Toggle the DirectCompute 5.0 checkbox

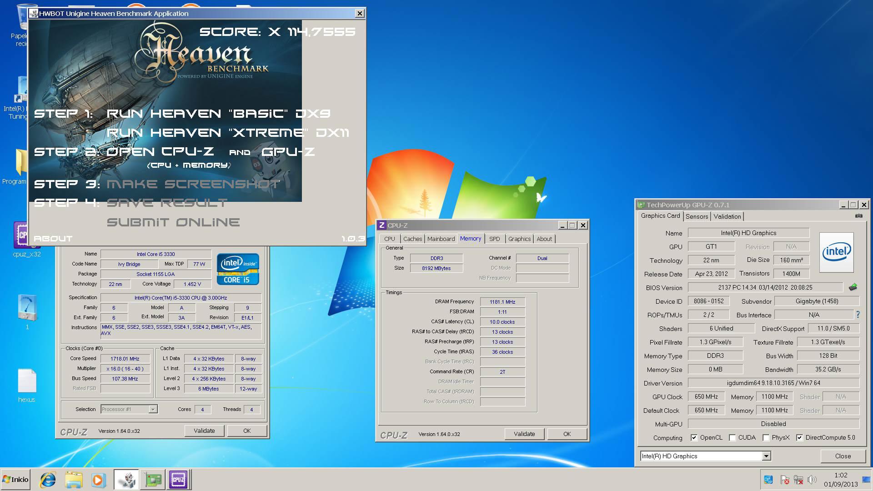(x=799, y=437)
